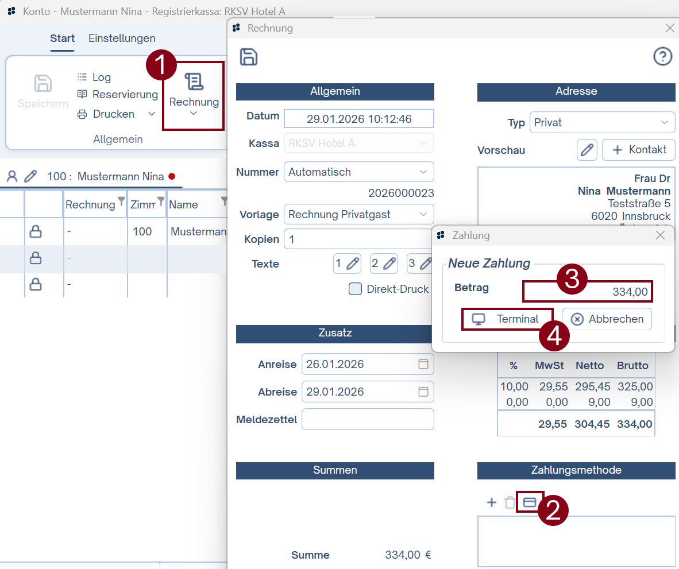
Task: Open calendar picker for Abreise date
Action: (x=423, y=392)
